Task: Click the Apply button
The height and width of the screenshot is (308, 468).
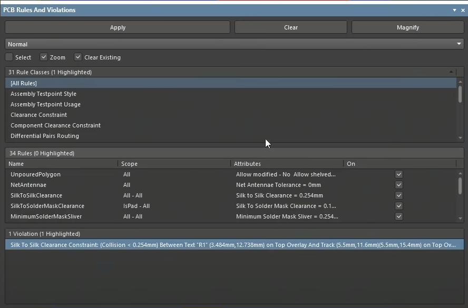Action: (x=118, y=27)
